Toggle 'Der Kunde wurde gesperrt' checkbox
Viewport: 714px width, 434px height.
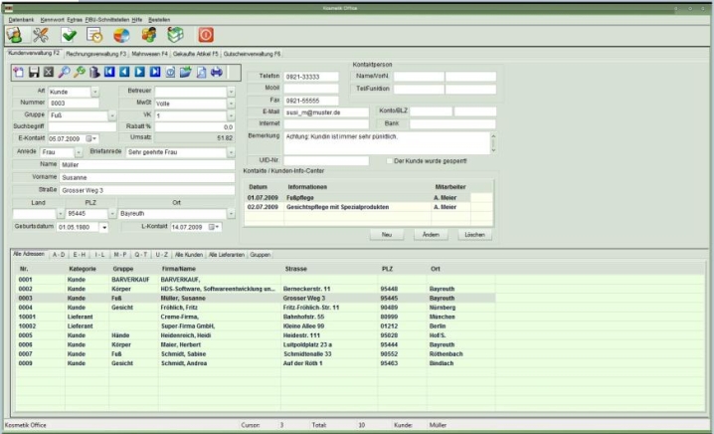390,160
